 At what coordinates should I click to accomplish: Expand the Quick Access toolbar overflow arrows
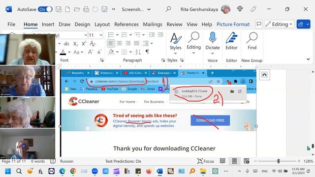point(114,9)
